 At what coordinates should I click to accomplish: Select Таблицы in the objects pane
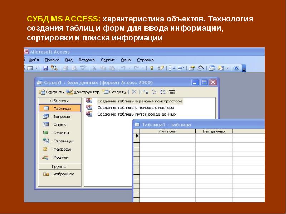pos(60,108)
